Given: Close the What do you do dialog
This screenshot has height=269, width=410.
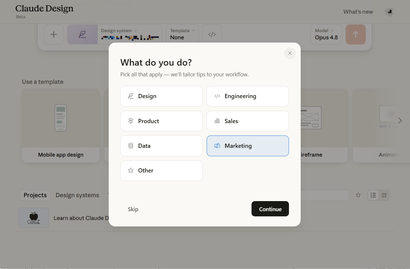Looking at the screenshot, I should coord(290,53).
